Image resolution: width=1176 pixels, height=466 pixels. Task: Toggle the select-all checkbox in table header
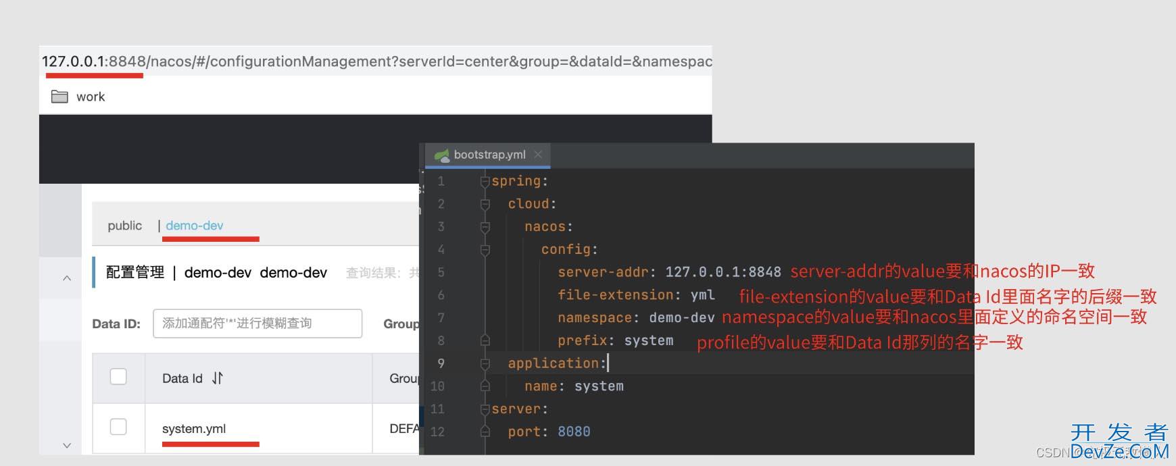tap(118, 376)
